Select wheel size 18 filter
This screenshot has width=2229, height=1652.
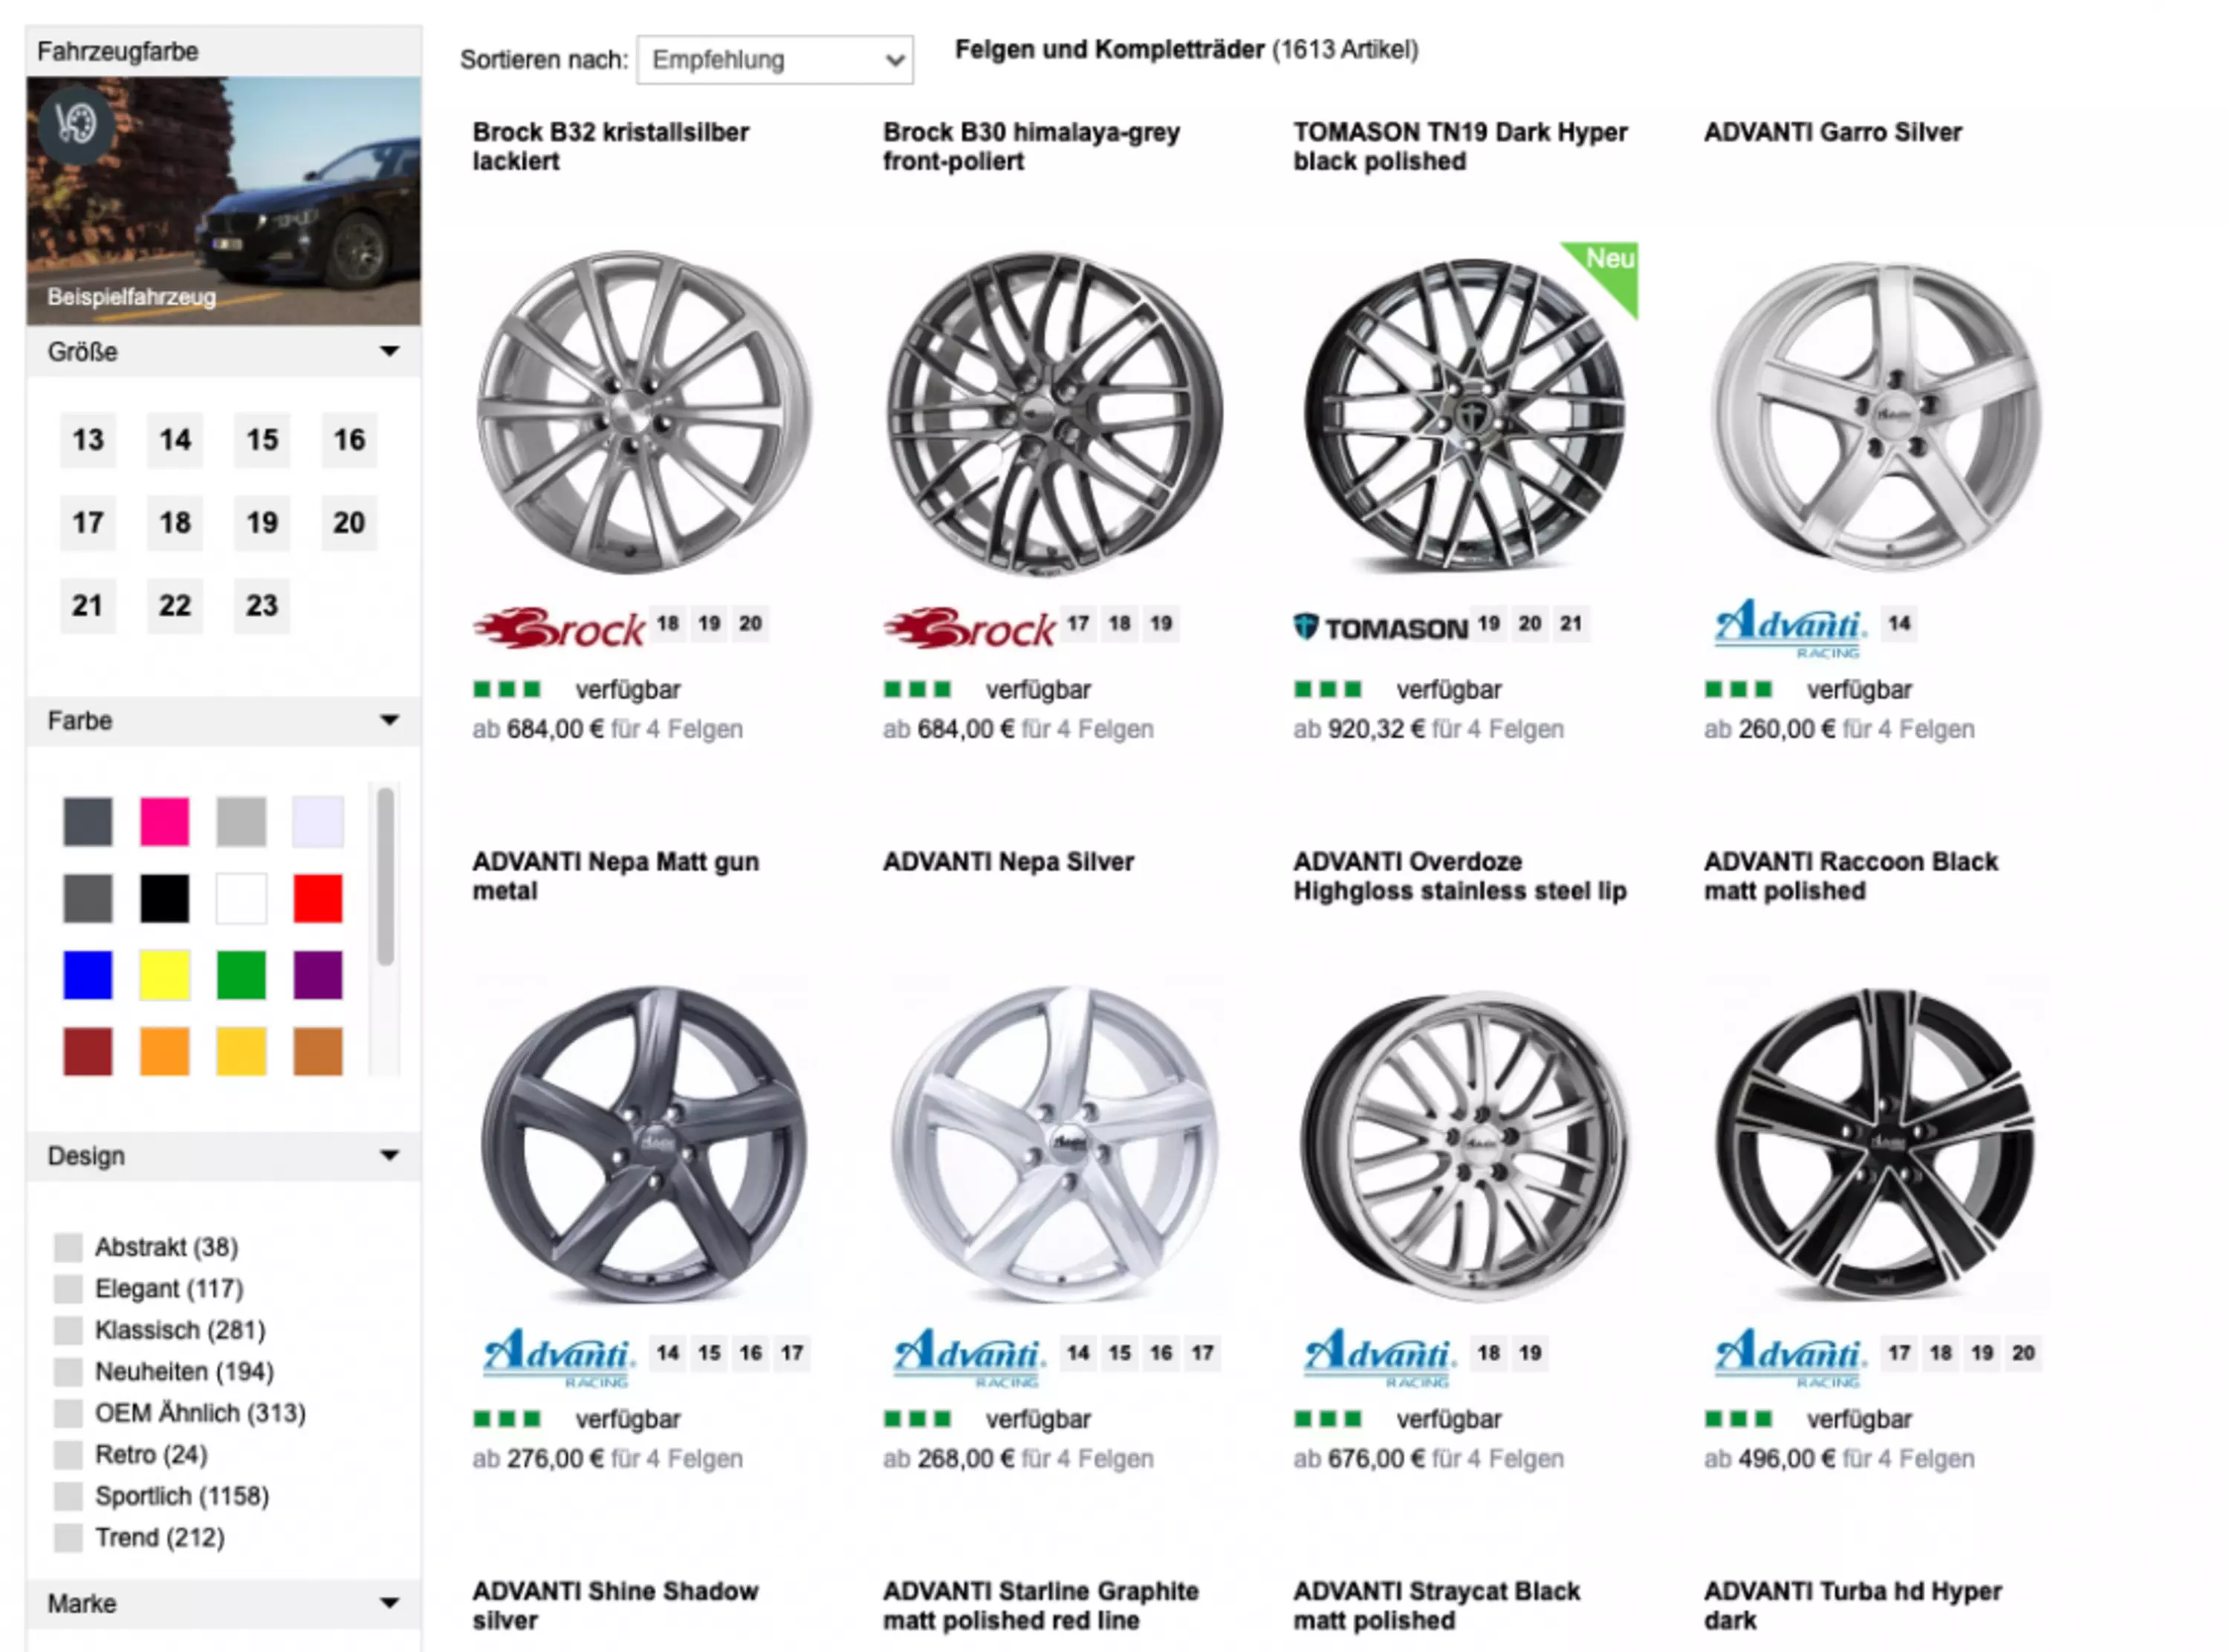pyautogui.click(x=175, y=522)
